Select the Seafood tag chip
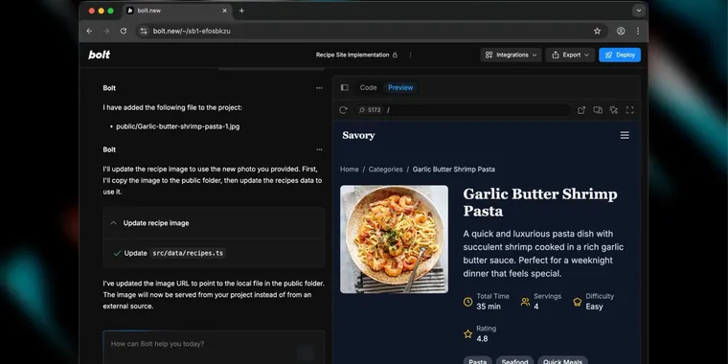728x364 pixels. pos(515,361)
